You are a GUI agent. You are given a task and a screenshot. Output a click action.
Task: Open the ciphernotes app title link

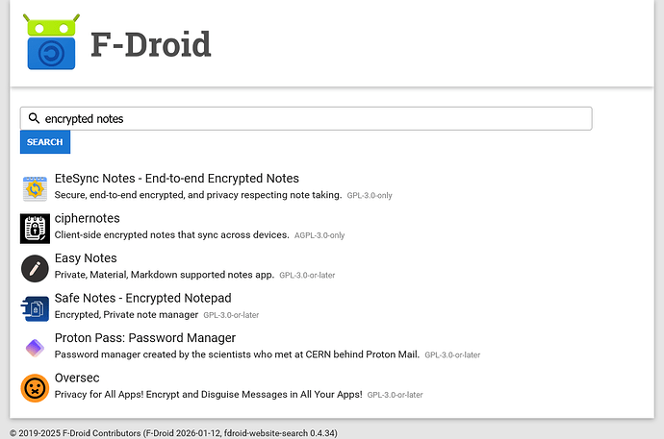[87, 218]
